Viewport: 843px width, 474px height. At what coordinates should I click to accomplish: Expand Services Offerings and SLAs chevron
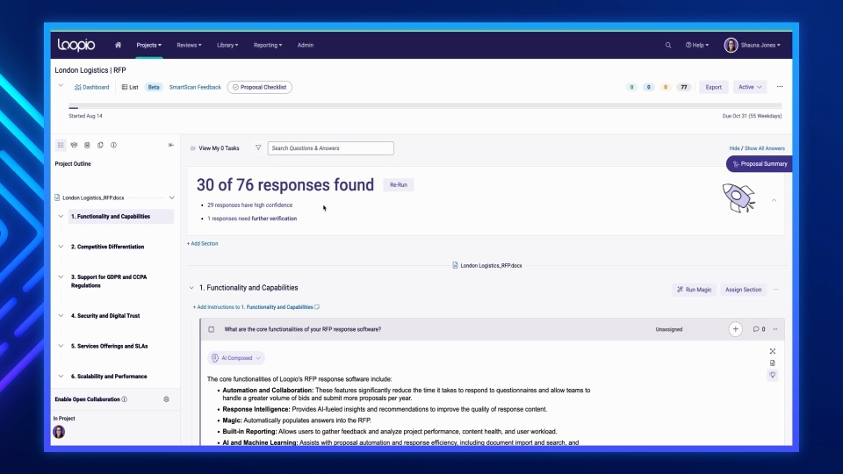click(x=61, y=346)
